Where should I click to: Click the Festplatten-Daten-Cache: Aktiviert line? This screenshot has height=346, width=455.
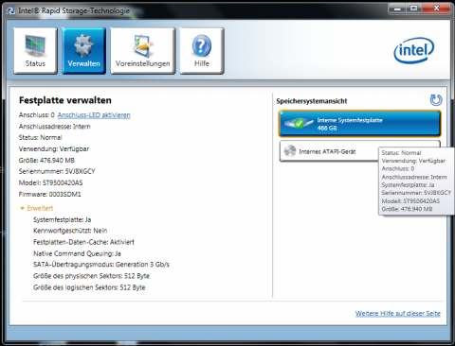click(x=83, y=242)
